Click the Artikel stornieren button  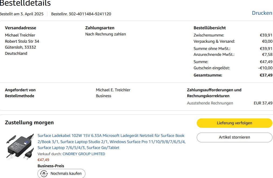coord(234,137)
